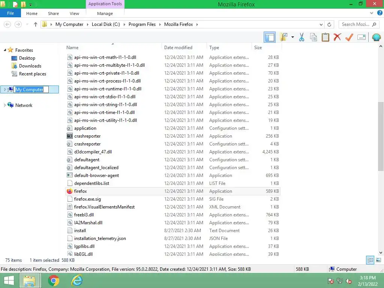384x288 pixels.
Task: Select Recent places under Favorites
Action: point(32,74)
